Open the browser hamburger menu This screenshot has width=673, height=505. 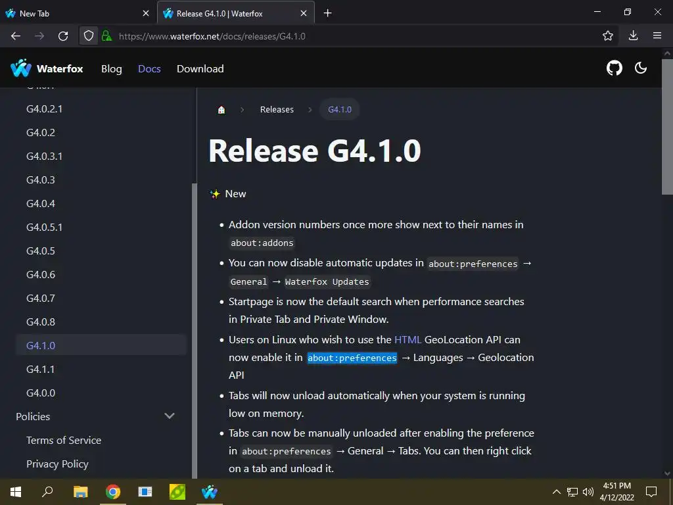[657, 36]
